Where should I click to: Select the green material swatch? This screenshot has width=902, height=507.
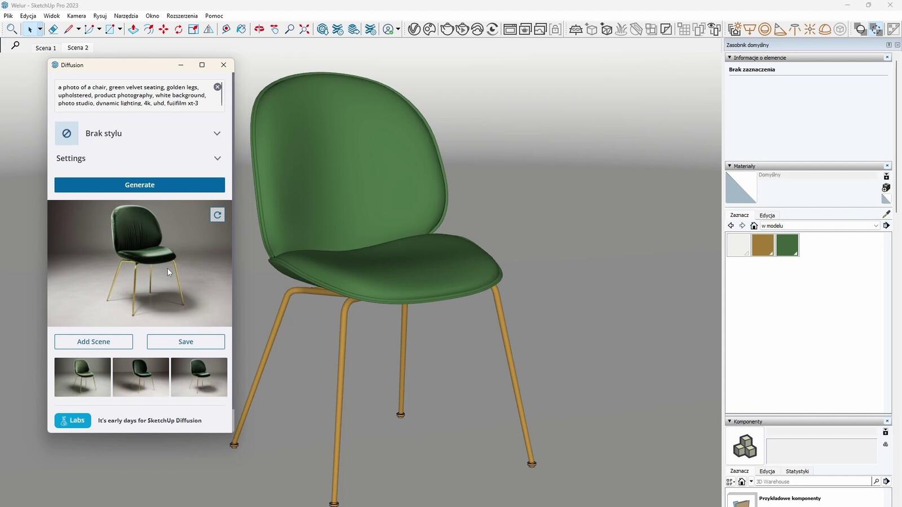tap(787, 245)
